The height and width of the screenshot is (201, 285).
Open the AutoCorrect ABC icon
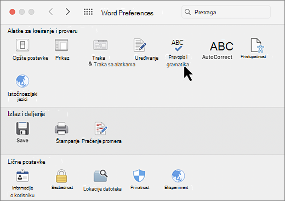pos(221,47)
